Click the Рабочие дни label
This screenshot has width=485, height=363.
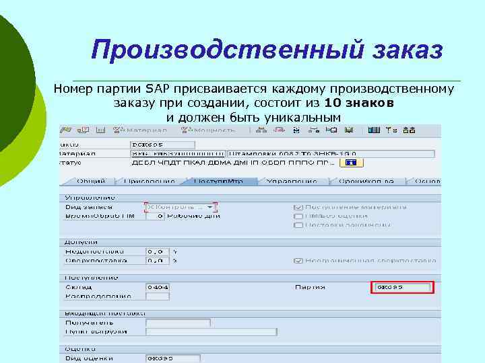point(193,216)
